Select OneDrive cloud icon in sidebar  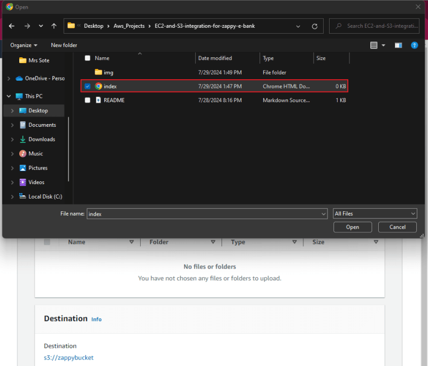19,79
